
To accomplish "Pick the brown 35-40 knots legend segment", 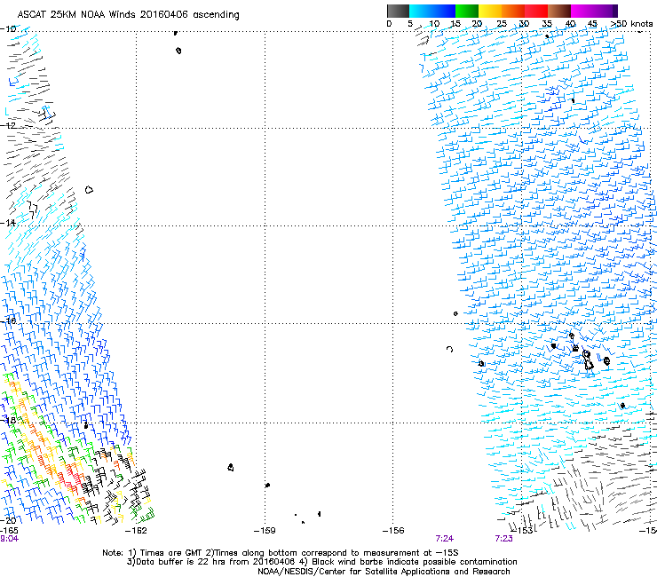I will pyautogui.click(x=559, y=11).
